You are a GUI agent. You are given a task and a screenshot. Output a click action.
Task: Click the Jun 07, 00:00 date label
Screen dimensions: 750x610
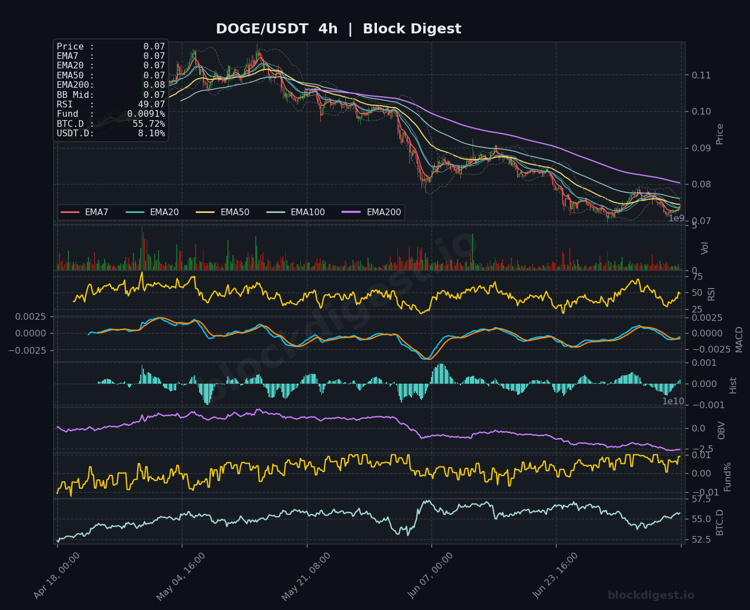tap(431, 576)
